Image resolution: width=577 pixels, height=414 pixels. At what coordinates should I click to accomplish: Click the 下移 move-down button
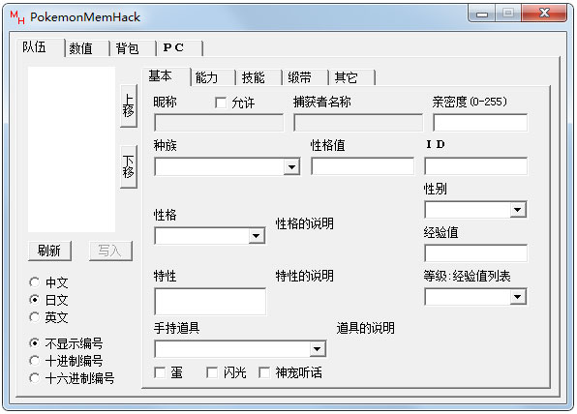(129, 167)
